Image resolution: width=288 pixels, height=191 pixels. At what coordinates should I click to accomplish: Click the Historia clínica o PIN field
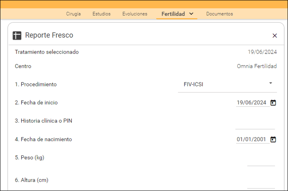click(255, 124)
